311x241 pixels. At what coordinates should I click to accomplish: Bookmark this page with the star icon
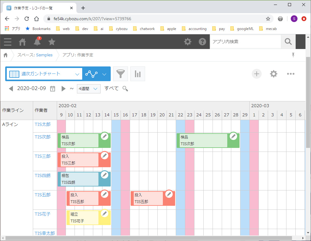pyautogui.click(x=268, y=19)
